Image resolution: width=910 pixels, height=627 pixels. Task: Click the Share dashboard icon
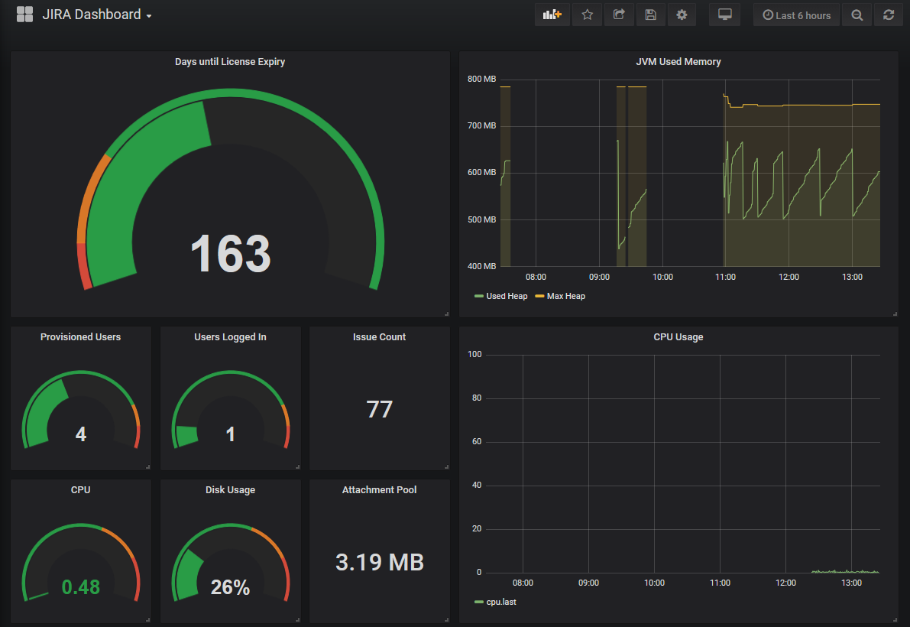(x=619, y=15)
